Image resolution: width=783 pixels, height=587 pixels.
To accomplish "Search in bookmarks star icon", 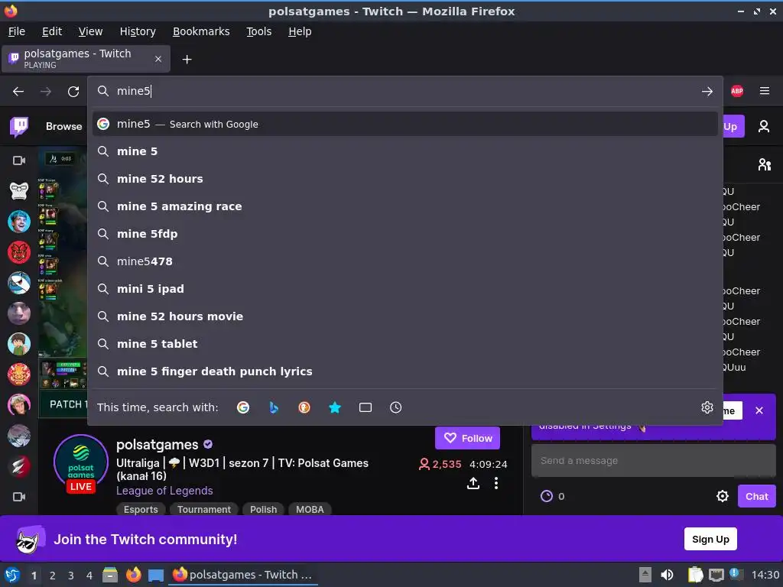I will click(335, 407).
